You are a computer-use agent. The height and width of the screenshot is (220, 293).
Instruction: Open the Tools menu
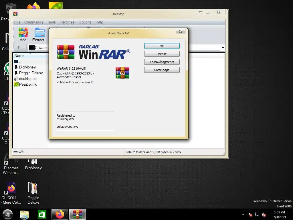coord(52,22)
